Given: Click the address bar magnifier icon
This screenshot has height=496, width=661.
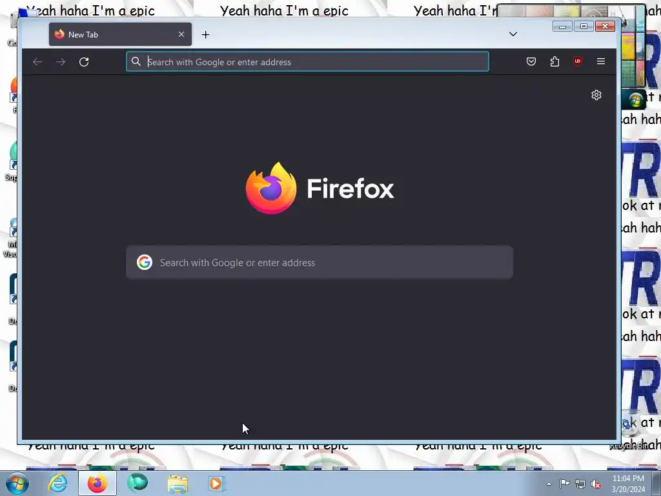Looking at the screenshot, I should click(x=136, y=61).
